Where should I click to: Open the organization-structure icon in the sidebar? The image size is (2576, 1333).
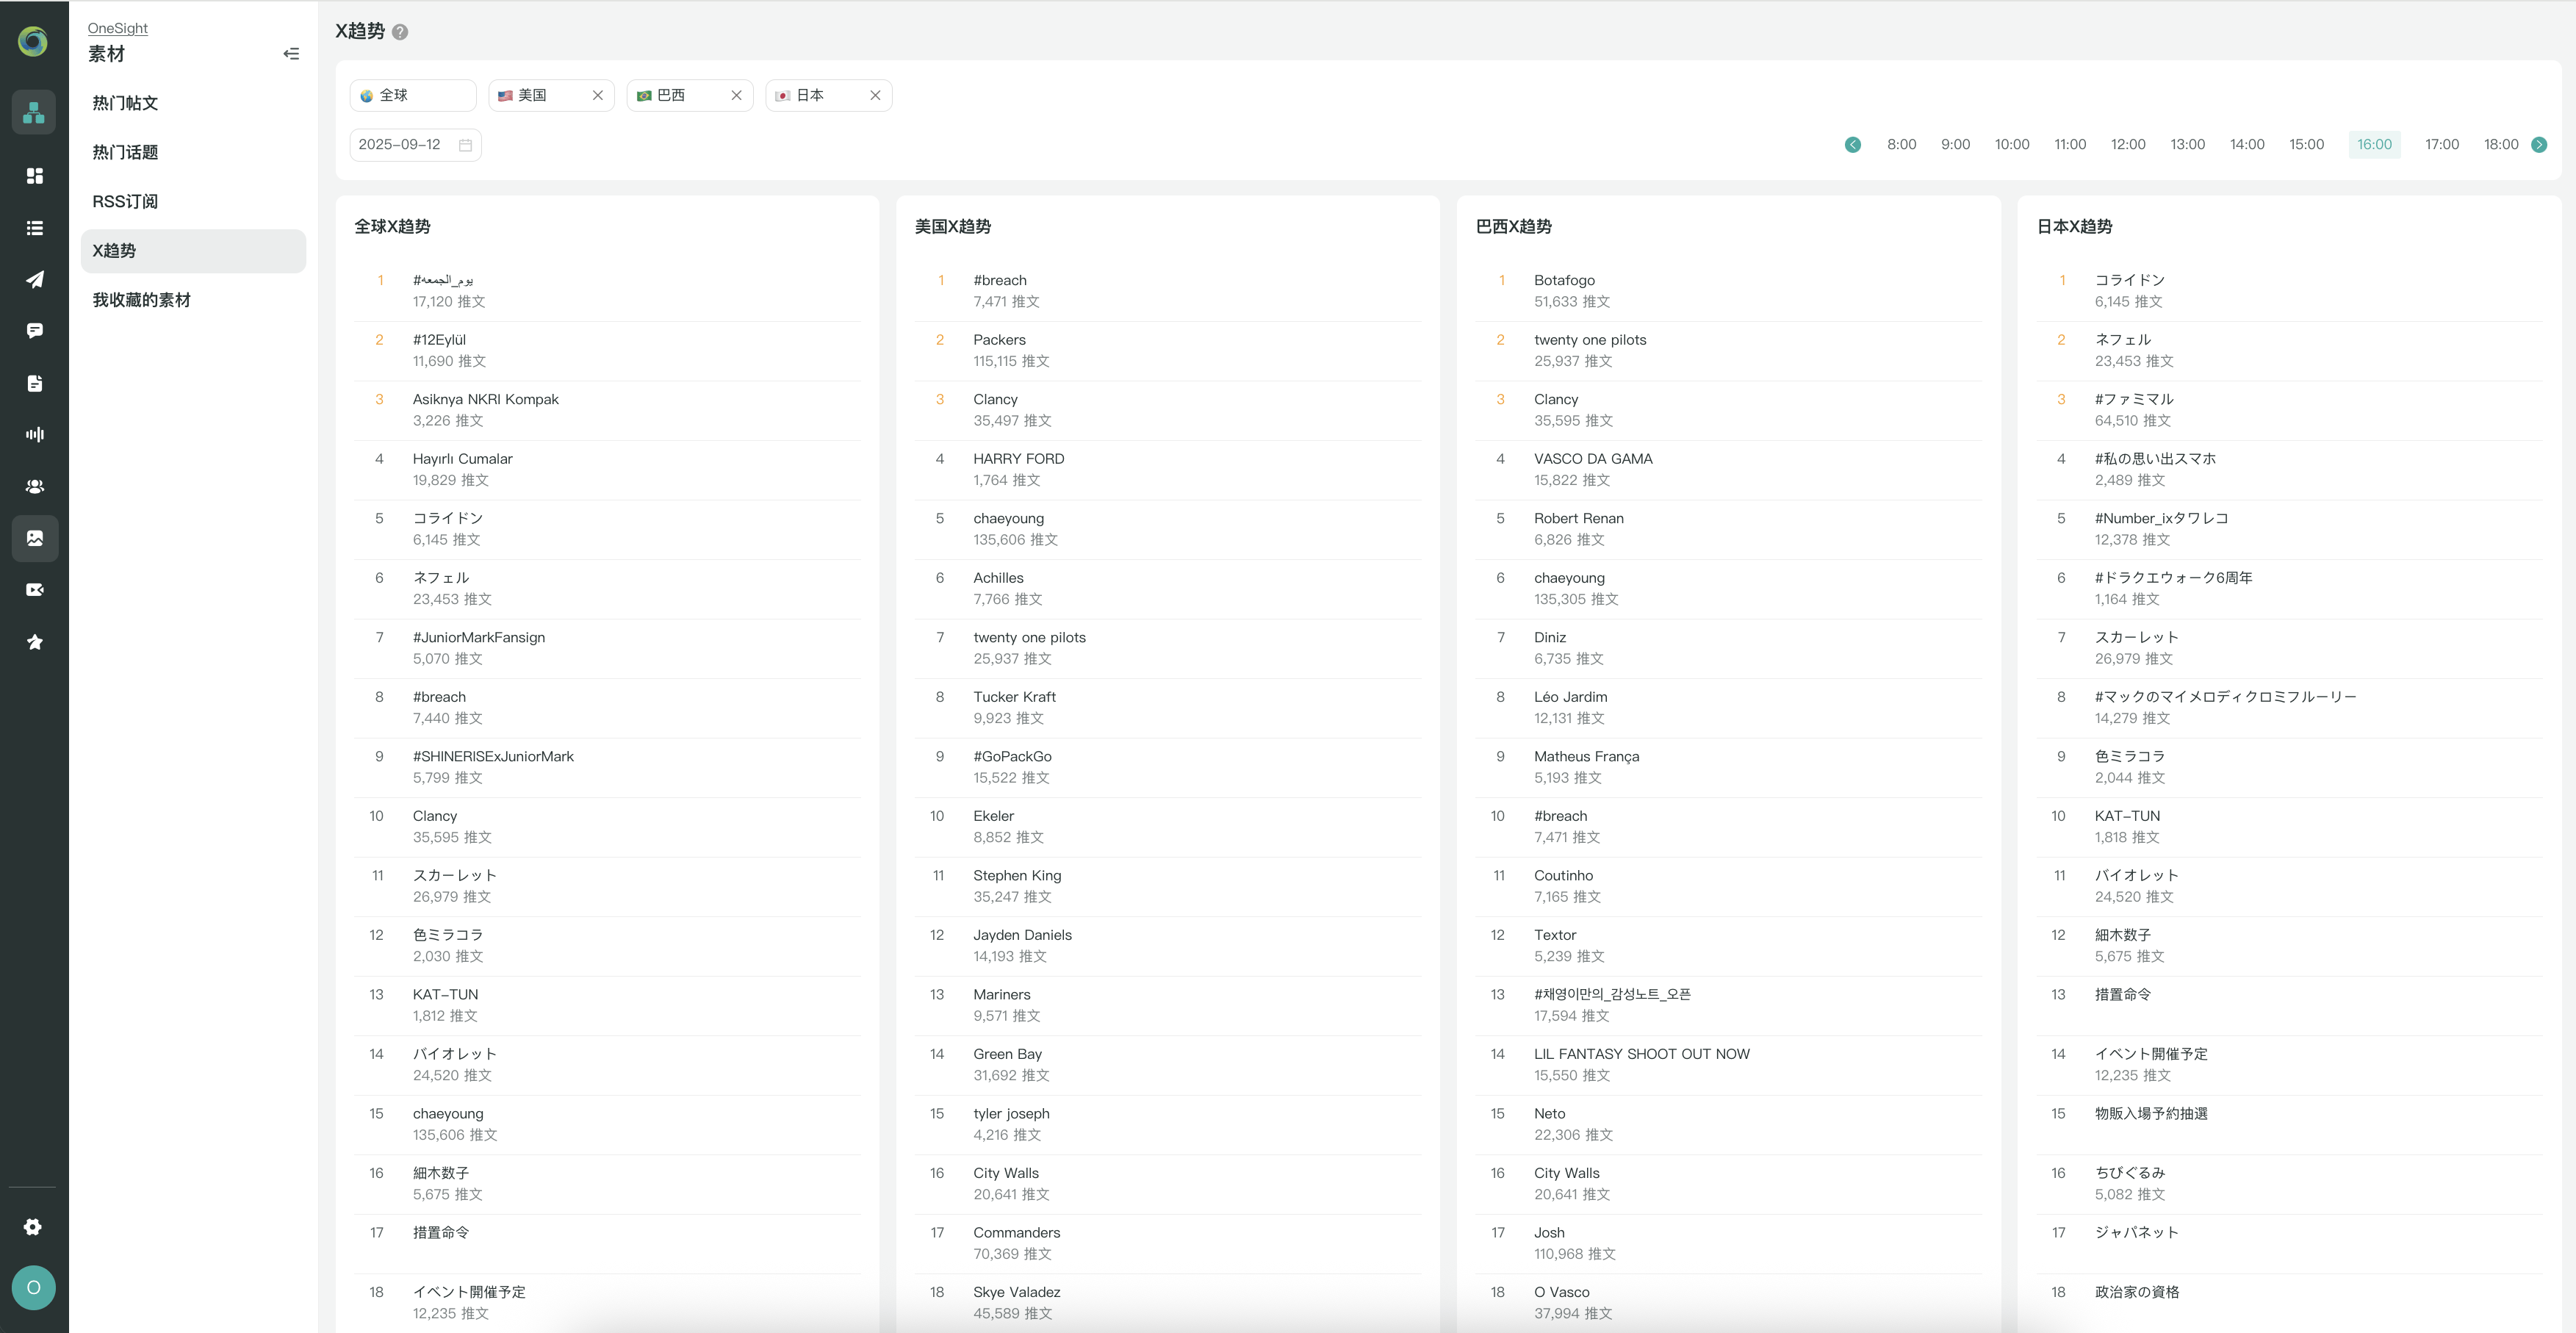34,112
